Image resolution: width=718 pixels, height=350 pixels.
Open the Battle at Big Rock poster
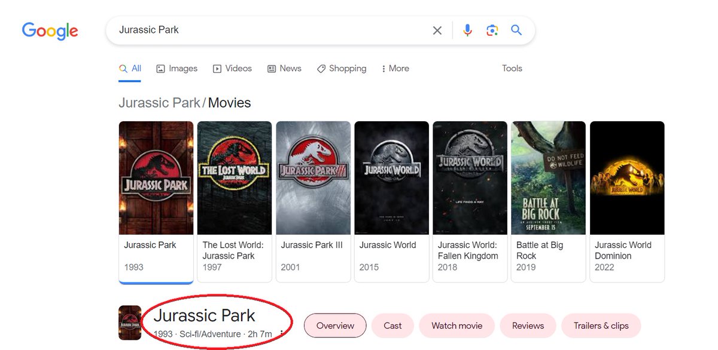pos(549,178)
